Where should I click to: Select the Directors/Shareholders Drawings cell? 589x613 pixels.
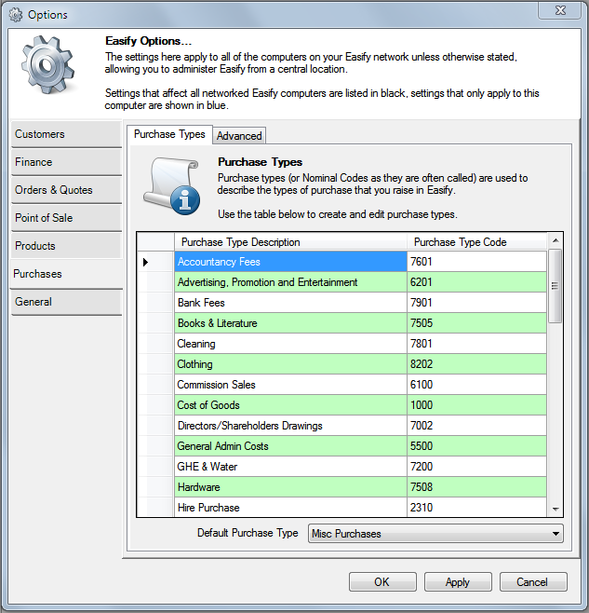coord(290,426)
